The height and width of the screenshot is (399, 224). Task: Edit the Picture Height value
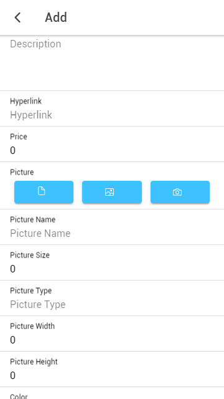112,375
